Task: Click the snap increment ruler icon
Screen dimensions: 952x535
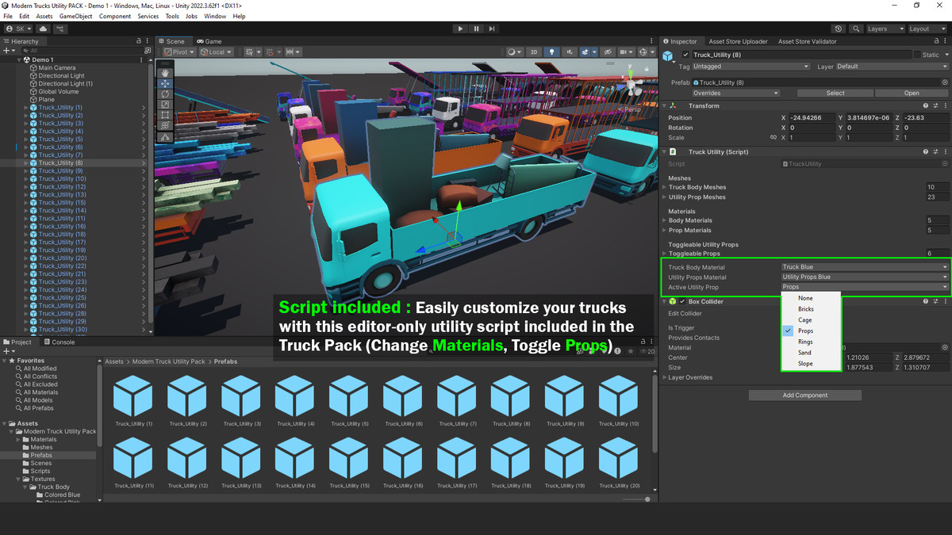Action: [291, 52]
